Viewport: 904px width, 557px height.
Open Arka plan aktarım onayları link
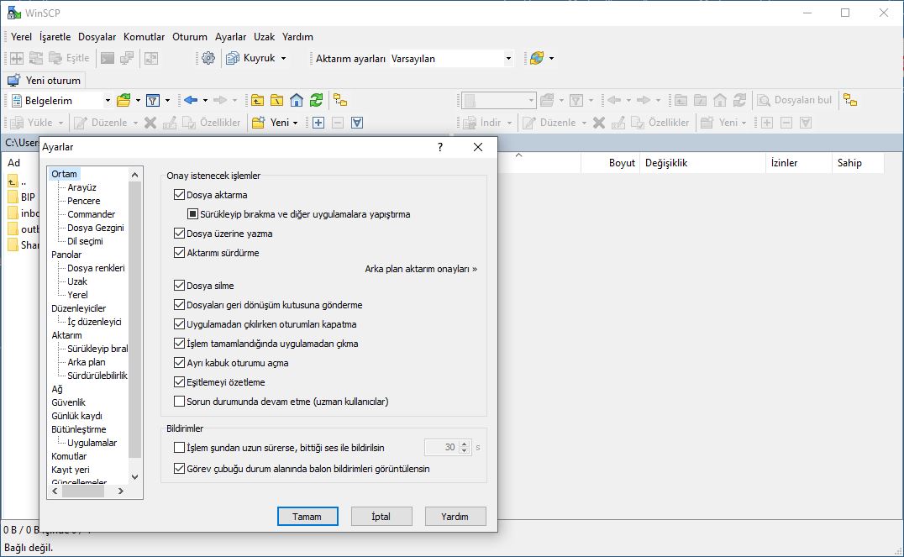(421, 269)
